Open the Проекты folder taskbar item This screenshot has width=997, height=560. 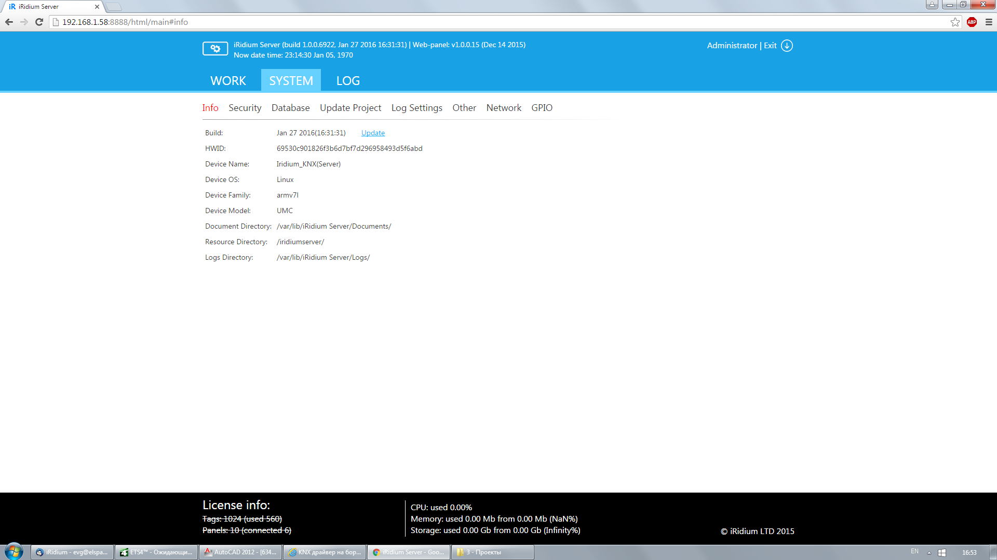point(493,552)
